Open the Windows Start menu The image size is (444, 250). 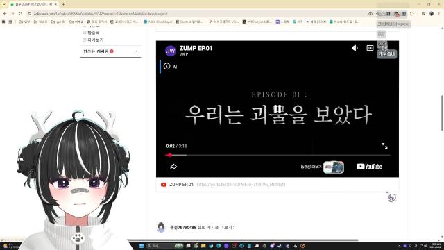[x=142, y=246]
